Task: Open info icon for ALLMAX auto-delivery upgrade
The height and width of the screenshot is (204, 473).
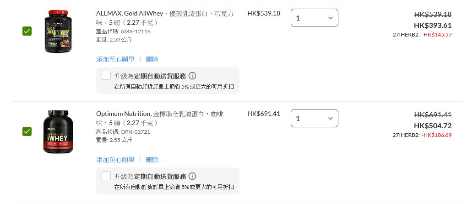Action: [x=192, y=76]
